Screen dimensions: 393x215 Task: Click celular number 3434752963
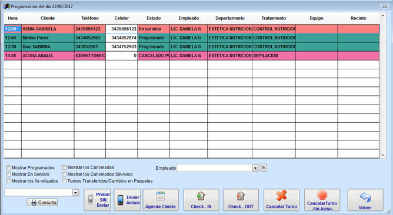[x=122, y=47]
